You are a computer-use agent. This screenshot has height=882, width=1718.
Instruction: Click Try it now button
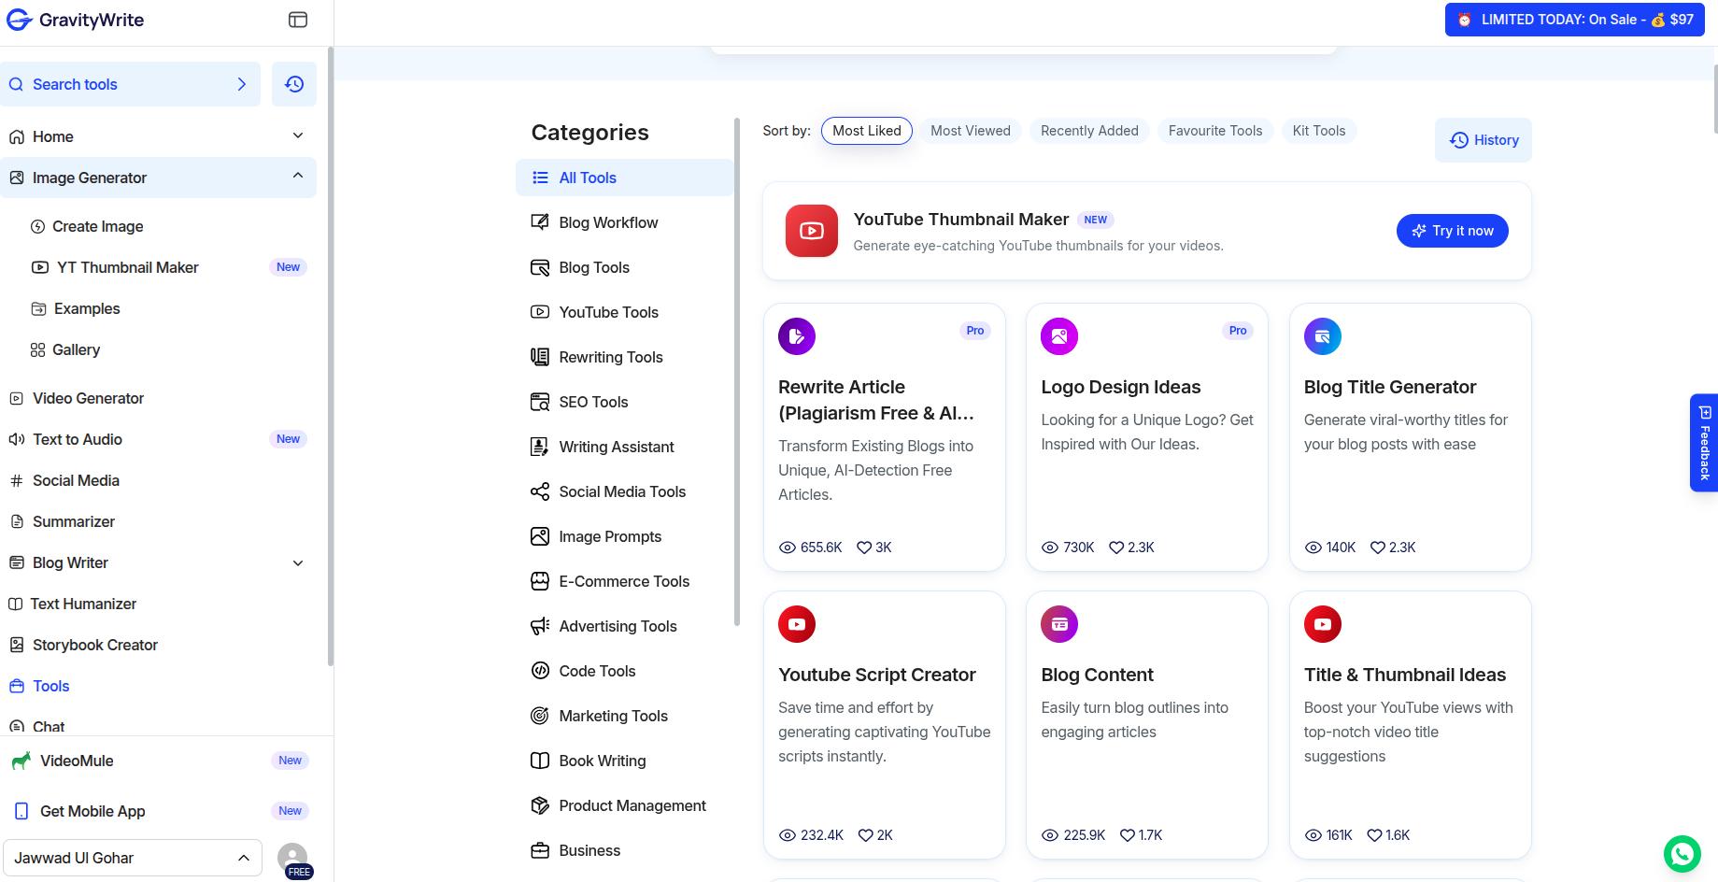[1452, 231]
